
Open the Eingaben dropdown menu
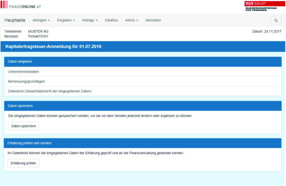coord(66,20)
